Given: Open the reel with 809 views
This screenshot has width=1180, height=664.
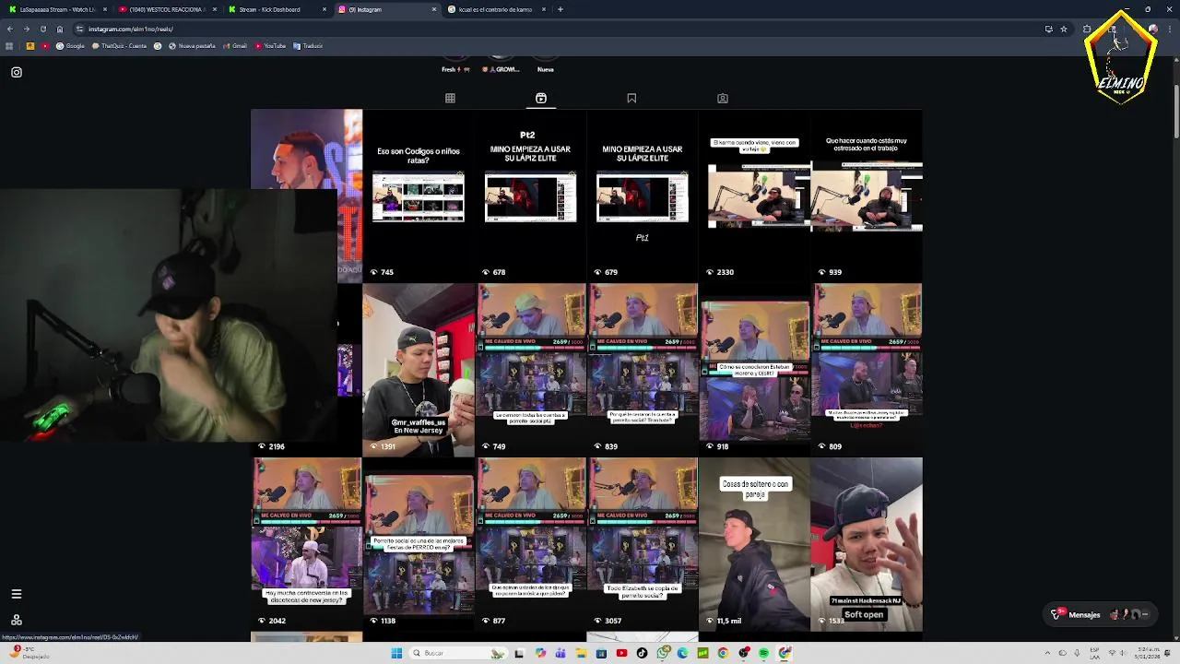Looking at the screenshot, I should point(867,369).
